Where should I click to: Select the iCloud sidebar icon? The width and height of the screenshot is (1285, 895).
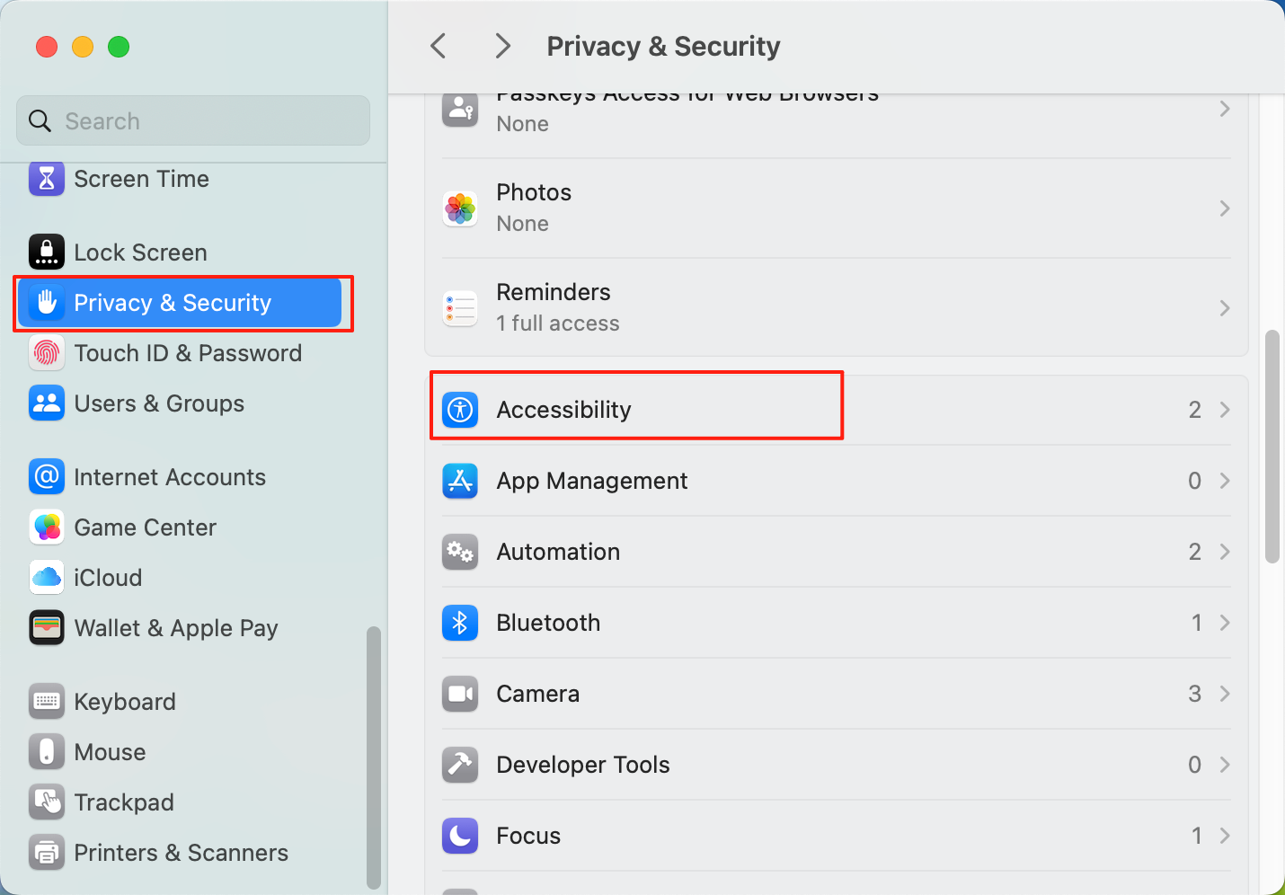(47, 578)
